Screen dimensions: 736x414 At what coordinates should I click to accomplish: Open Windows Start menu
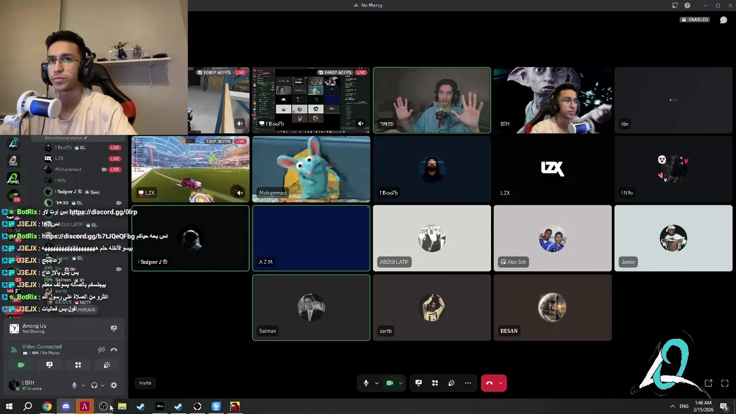coord(9,407)
